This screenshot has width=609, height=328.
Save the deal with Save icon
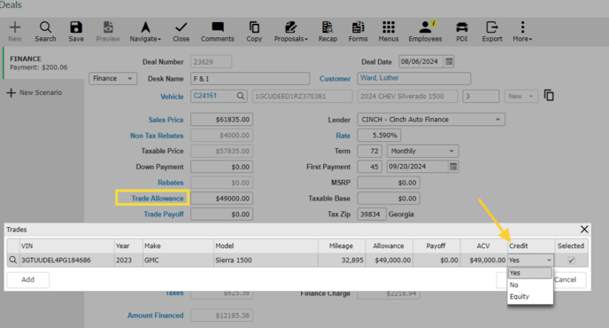coord(76,32)
